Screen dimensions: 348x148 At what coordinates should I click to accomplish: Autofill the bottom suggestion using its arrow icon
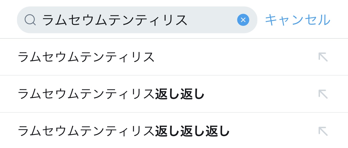pyautogui.click(x=323, y=131)
